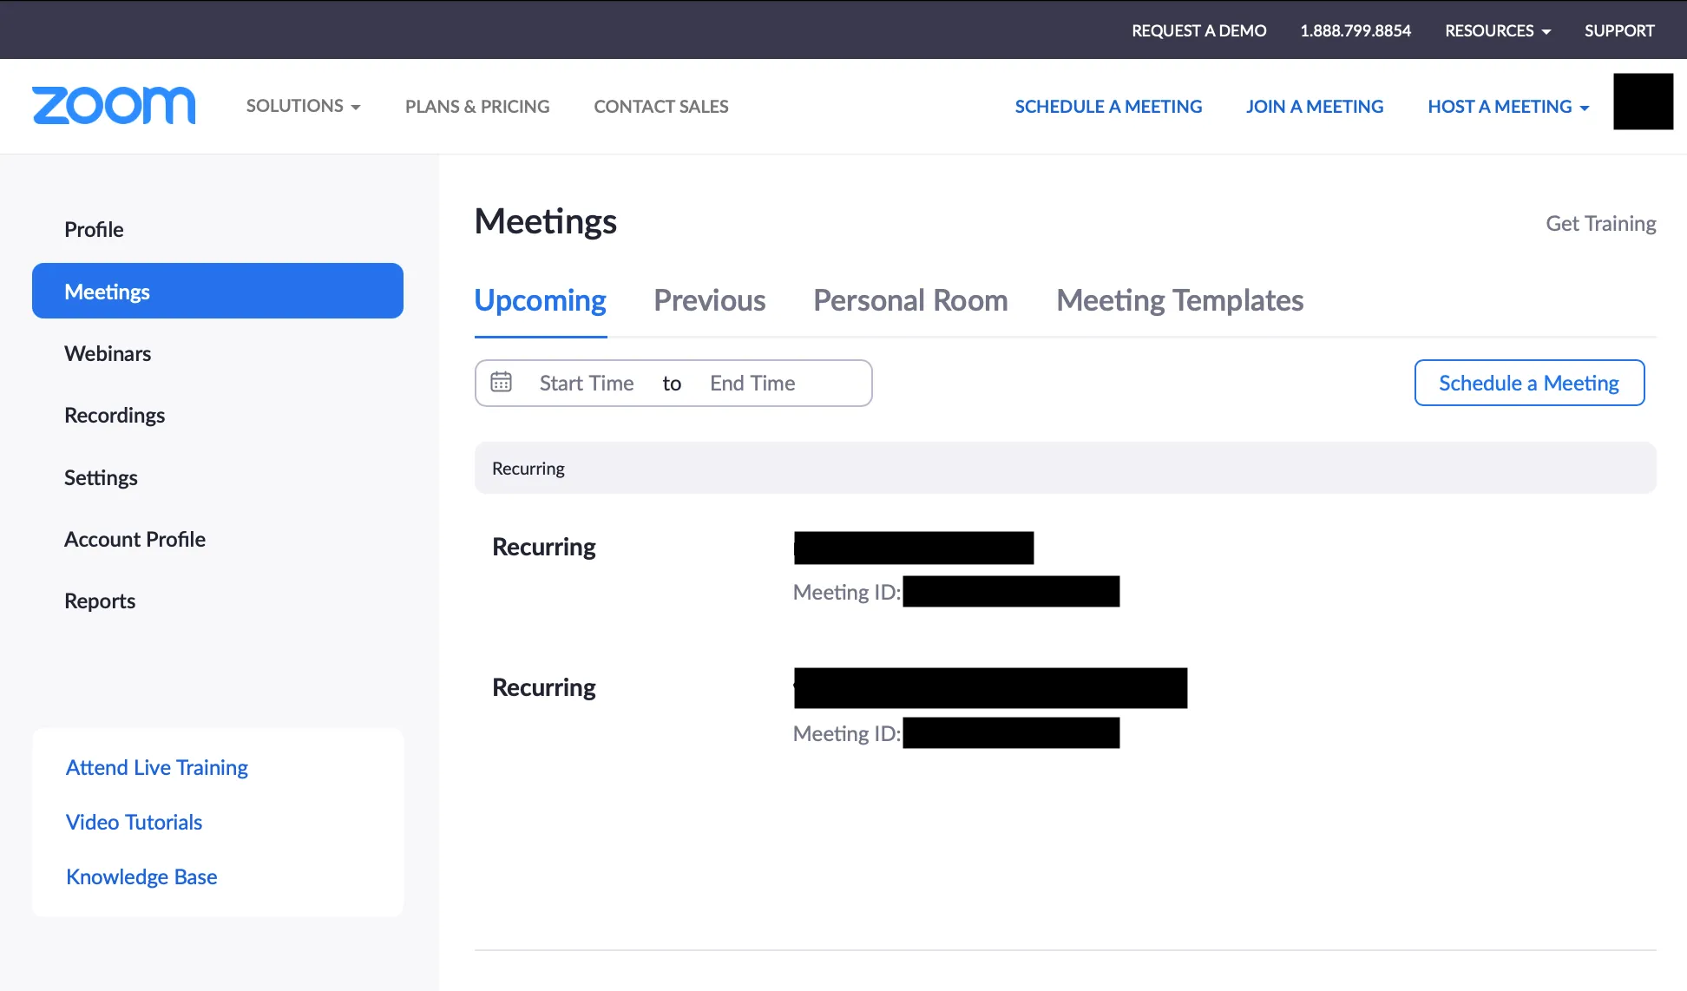Click the End Time input field
Image resolution: width=1687 pixels, height=991 pixels.
(752, 383)
